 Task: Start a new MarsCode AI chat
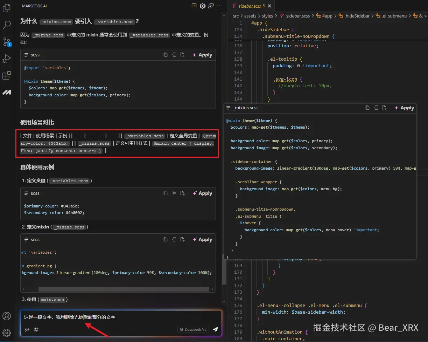(194, 6)
